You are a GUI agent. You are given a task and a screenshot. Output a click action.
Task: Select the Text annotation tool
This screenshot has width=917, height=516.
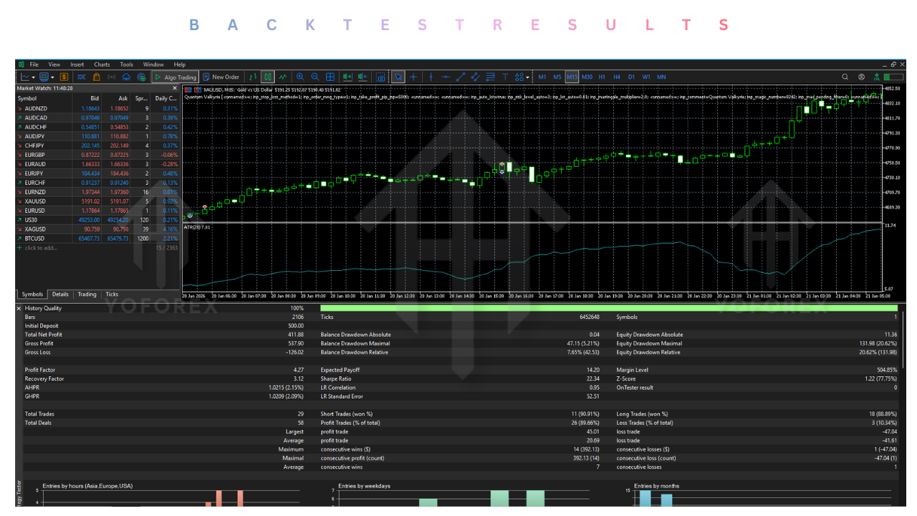[x=505, y=77]
